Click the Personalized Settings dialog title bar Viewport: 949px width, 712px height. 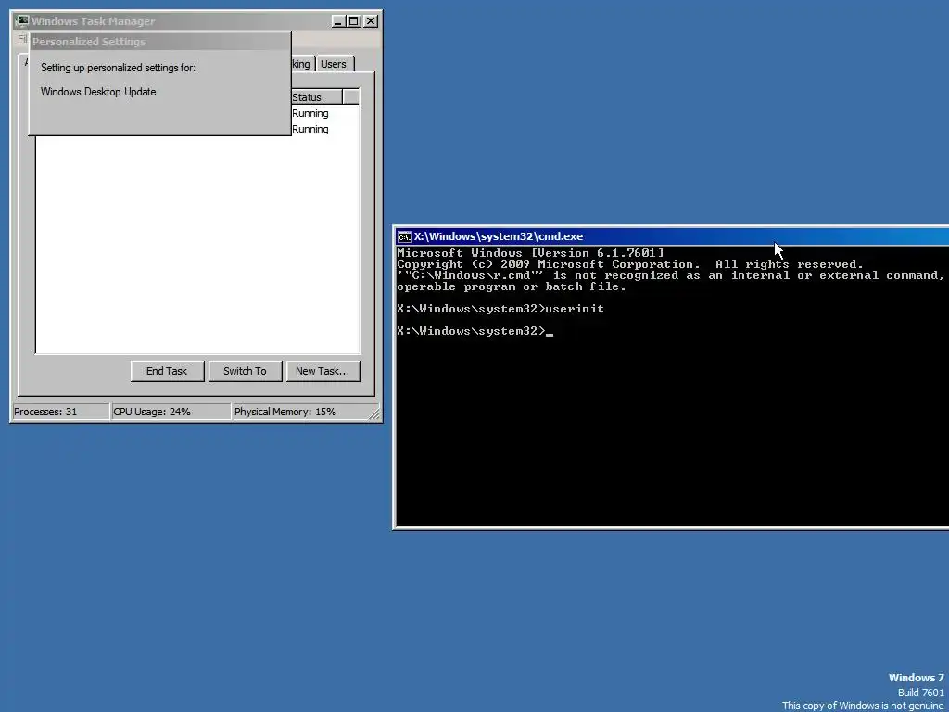[159, 42]
